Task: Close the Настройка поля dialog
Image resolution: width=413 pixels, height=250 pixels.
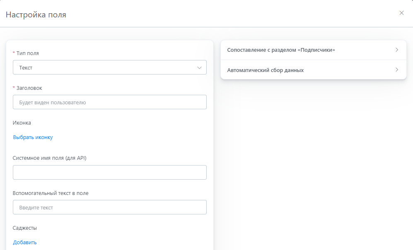Action: click(401, 13)
